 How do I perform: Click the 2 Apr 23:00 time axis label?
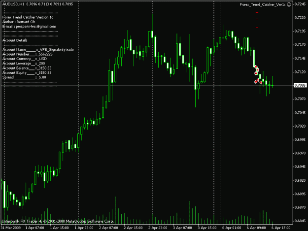click(x=158, y=228)
